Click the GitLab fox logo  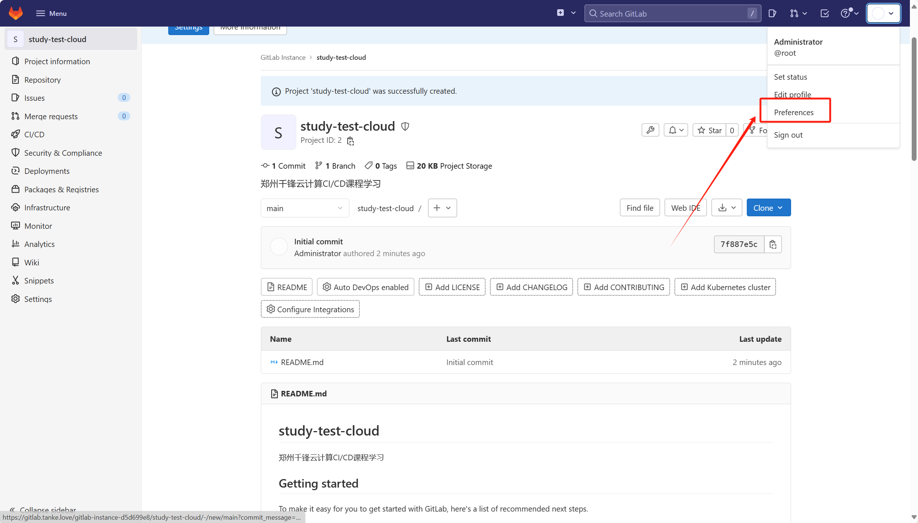click(x=15, y=13)
